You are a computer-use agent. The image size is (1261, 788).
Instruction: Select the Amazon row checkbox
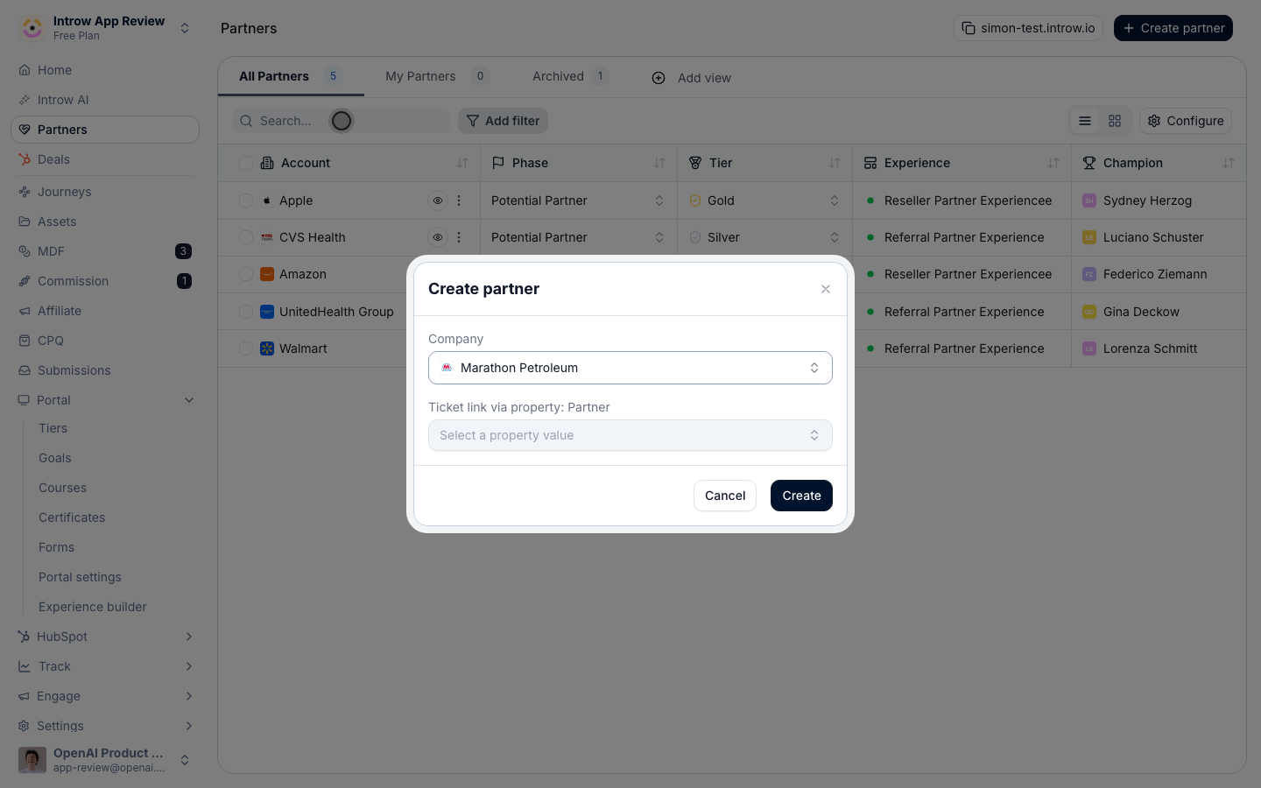point(246,274)
